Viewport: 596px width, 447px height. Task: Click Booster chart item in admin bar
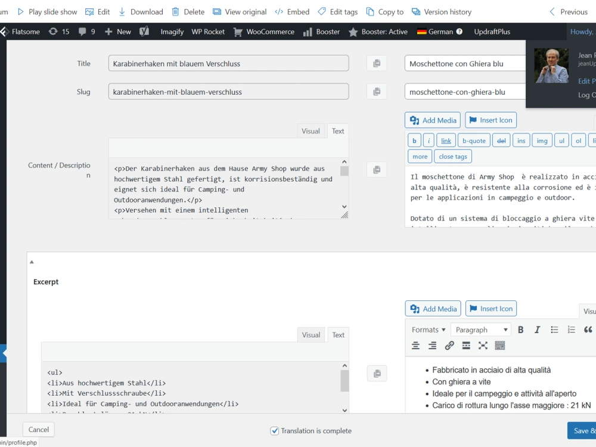point(322,32)
